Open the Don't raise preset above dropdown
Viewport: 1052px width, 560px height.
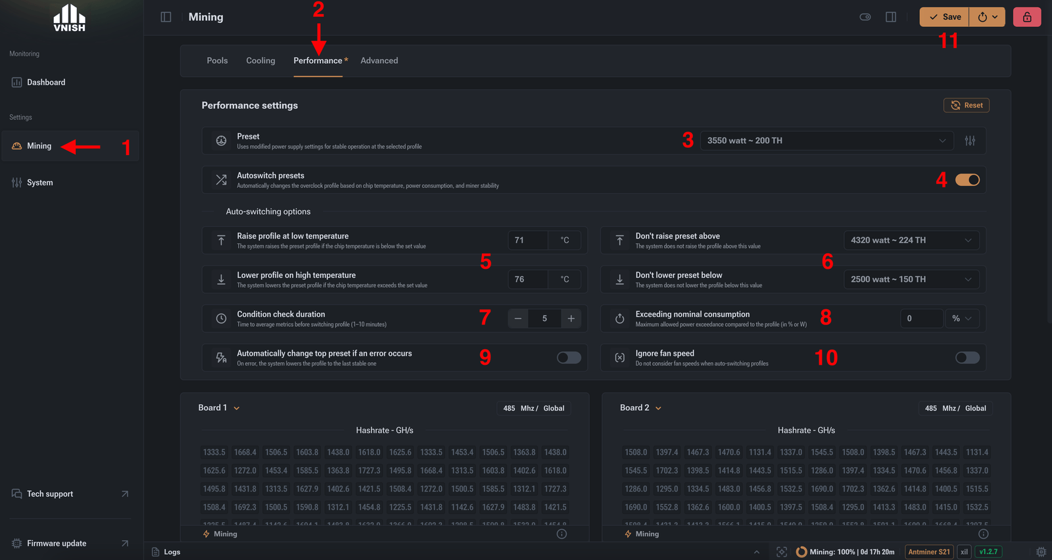pos(911,240)
